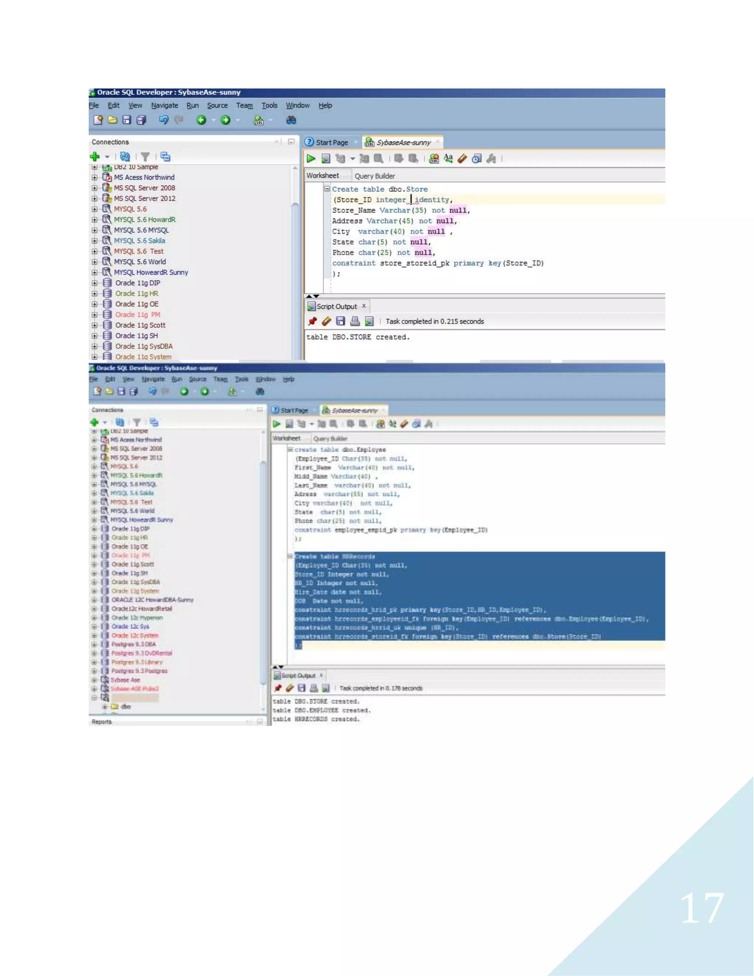This screenshot has width=754, height=976.
Task: Open dropdown arrow beside upper New Connection plus
Action: [107, 157]
